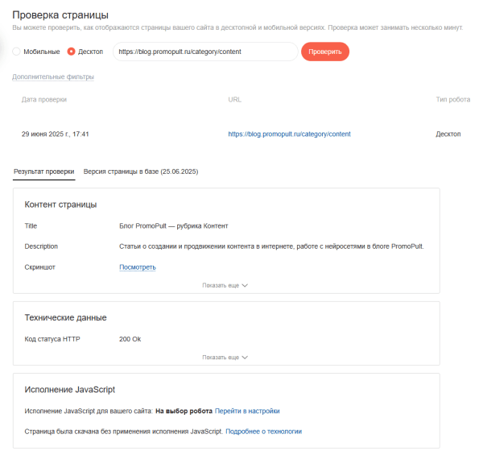
Task: Click the URL input field
Action: [205, 52]
